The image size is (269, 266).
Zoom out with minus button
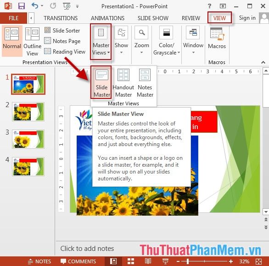tap(178, 261)
